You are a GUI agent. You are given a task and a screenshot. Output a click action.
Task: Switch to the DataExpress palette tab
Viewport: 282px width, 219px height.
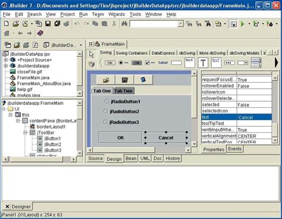(163, 53)
